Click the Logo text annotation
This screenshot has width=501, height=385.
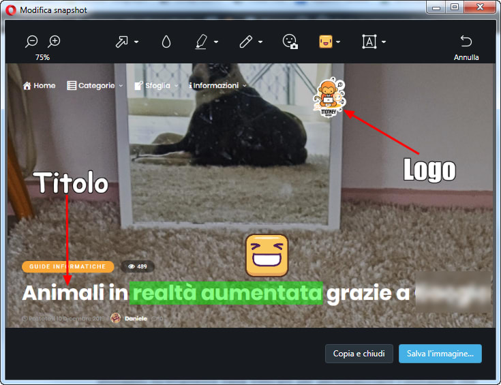click(x=429, y=170)
